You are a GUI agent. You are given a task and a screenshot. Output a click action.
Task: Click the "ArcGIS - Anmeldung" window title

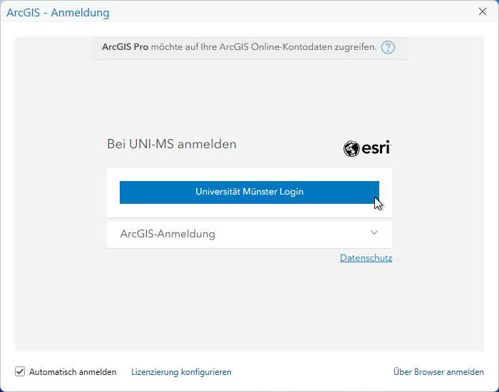[58, 13]
